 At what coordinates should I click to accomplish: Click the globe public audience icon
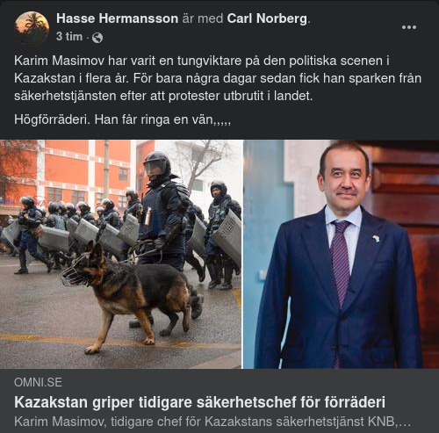[97, 38]
